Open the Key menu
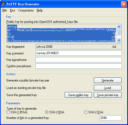The image size is (128, 125). pyautogui.click(x=12, y=10)
